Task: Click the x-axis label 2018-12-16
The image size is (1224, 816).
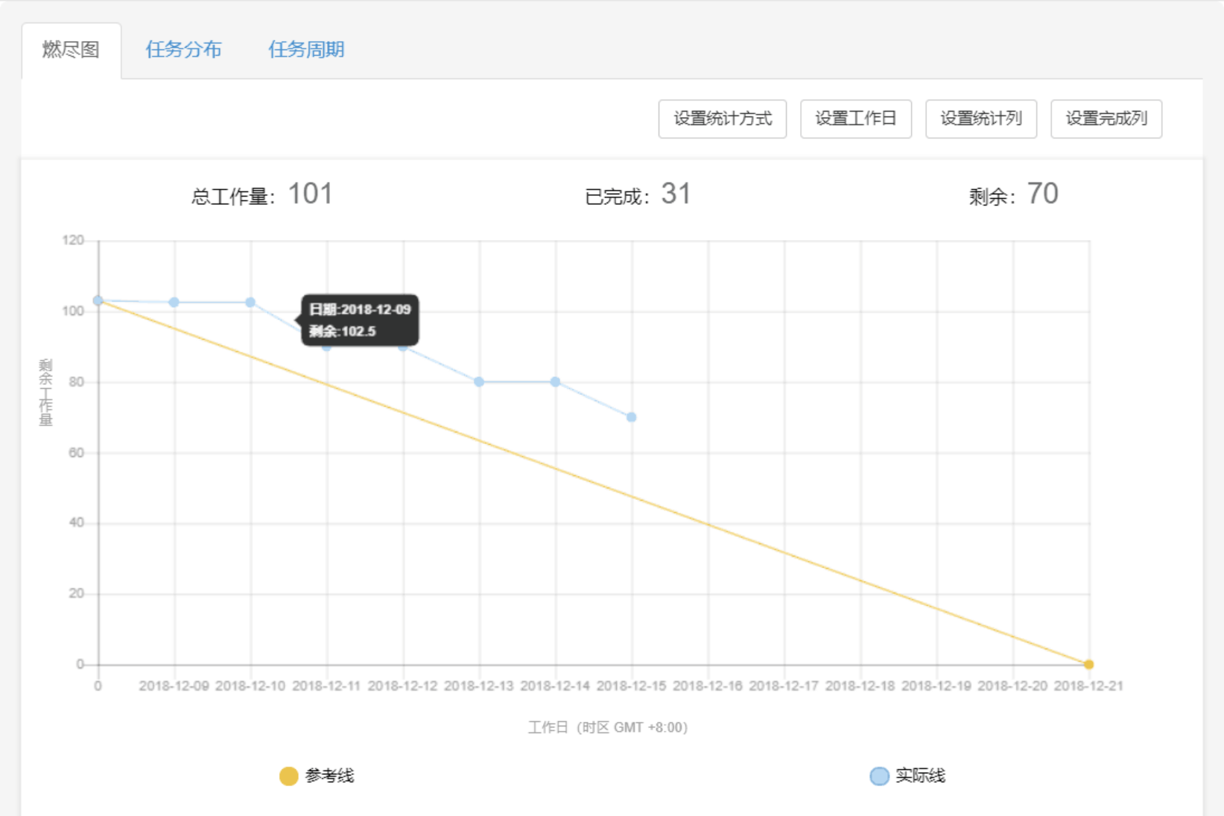Action: (708, 686)
